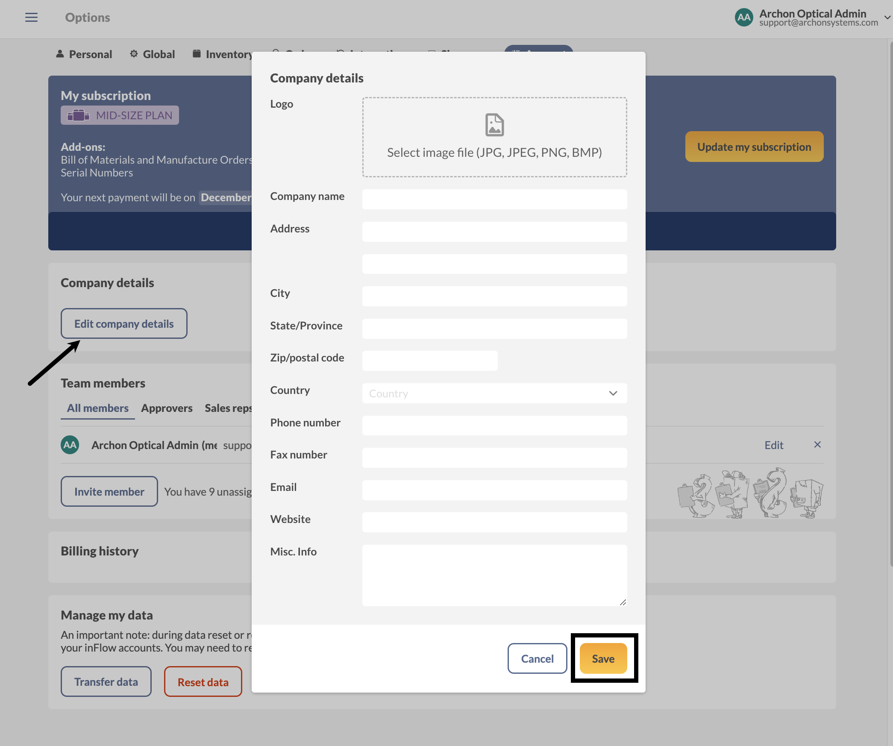Open the navigation hamburger menu
The image size is (893, 746).
click(x=31, y=17)
